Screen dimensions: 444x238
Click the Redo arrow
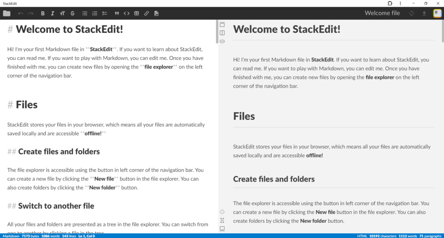point(31,13)
